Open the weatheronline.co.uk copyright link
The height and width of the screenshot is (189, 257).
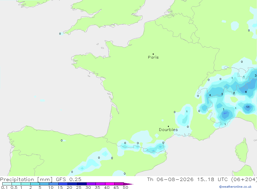[235, 187]
